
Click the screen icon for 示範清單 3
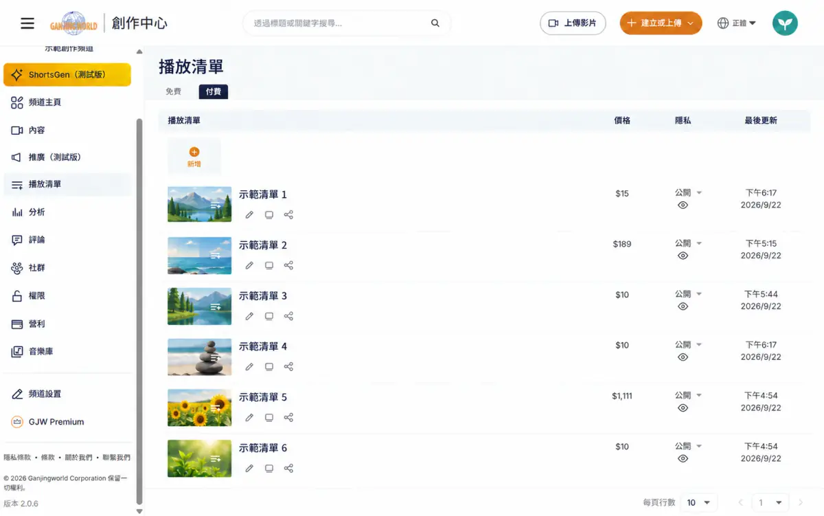pos(269,316)
